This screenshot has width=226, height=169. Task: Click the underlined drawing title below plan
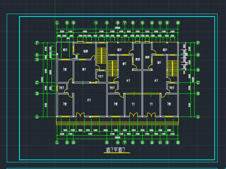(x=116, y=150)
